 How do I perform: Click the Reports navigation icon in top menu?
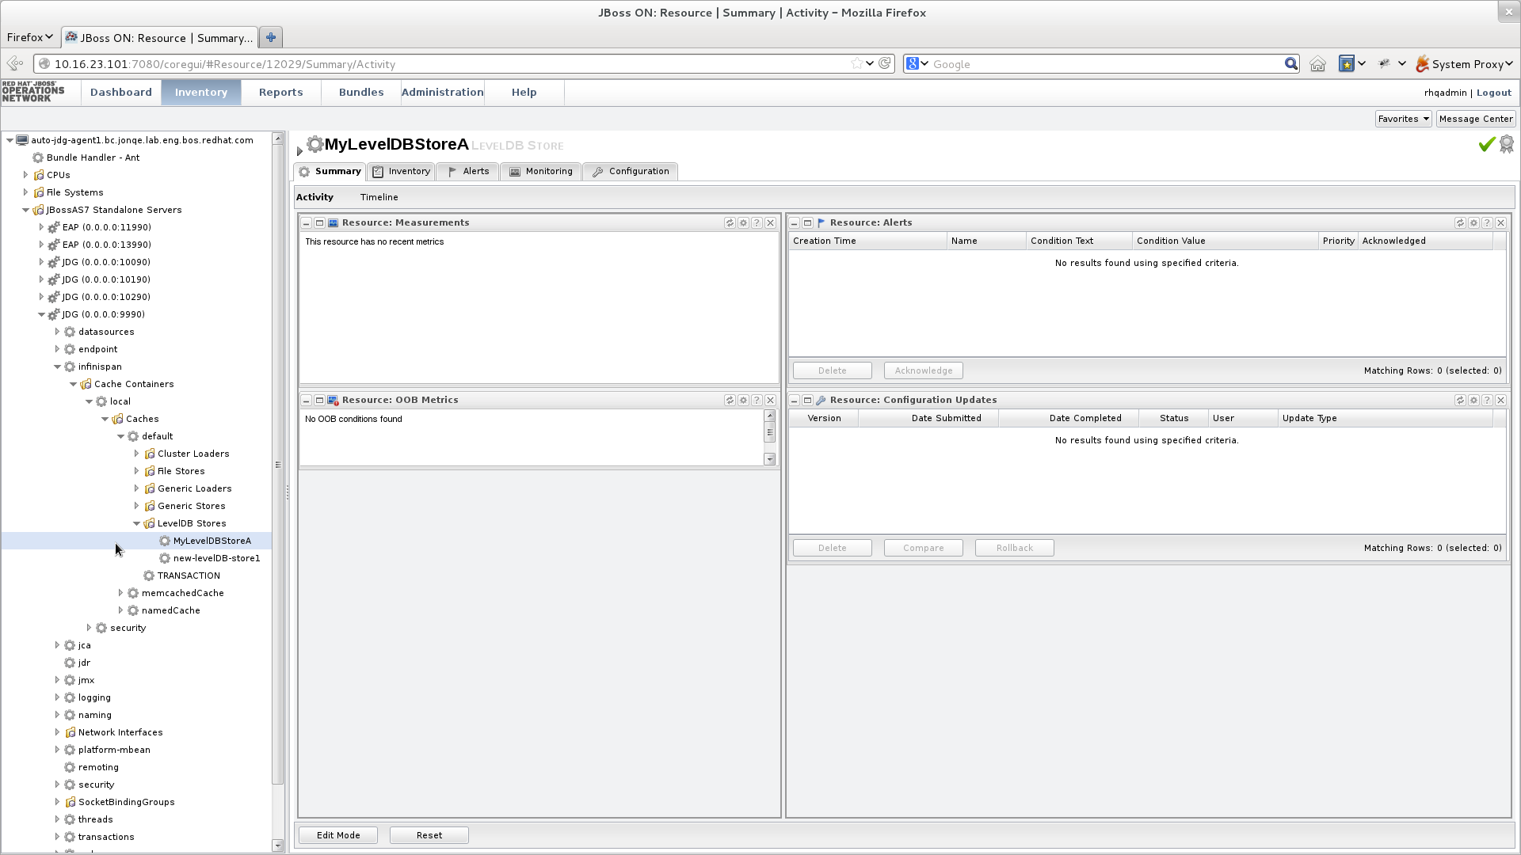[x=281, y=92]
